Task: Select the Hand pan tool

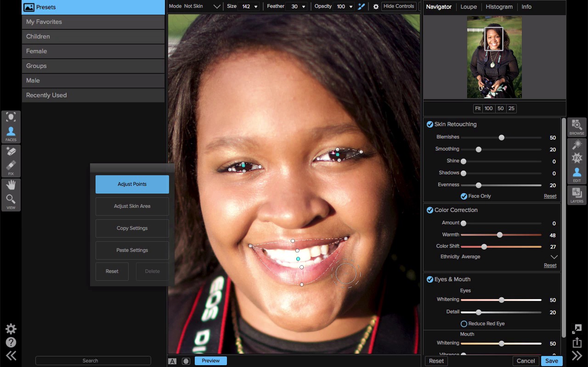Action: click(11, 184)
